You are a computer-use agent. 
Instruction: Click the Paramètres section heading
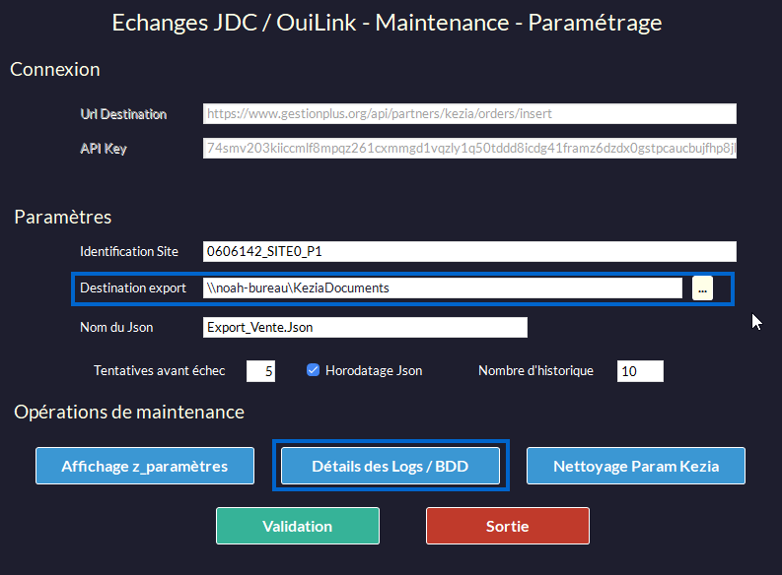tap(63, 218)
